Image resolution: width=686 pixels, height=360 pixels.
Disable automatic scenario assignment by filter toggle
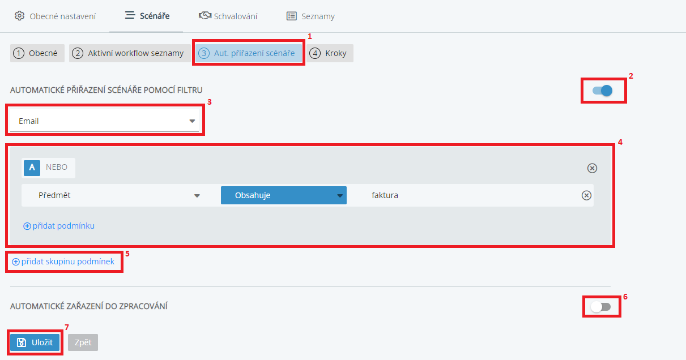click(x=603, y=91)
